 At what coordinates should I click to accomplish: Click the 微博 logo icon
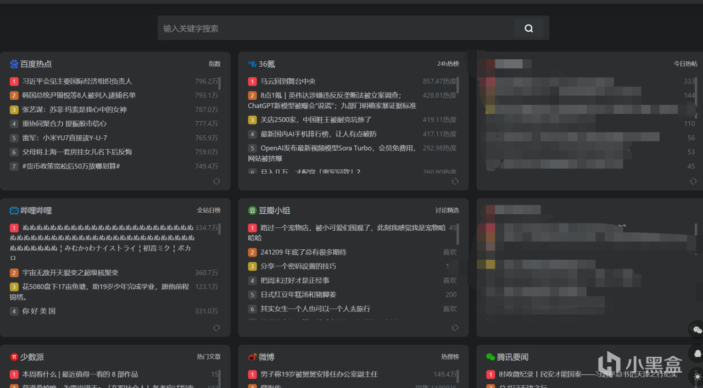253,357
